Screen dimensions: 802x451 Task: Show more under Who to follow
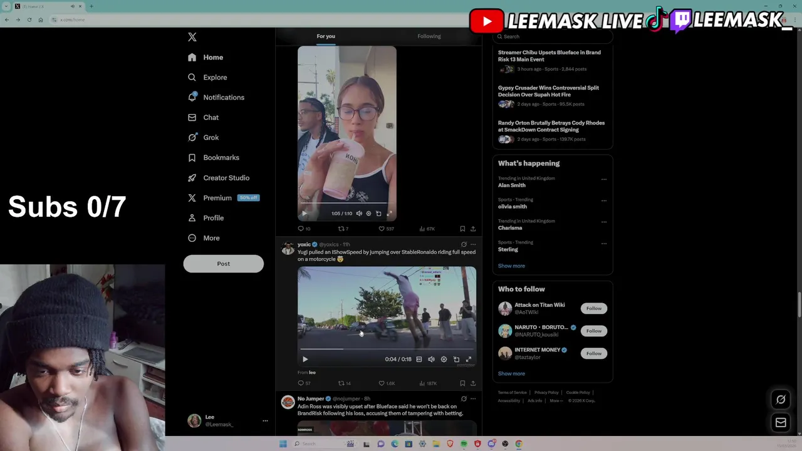click(511, 373)
